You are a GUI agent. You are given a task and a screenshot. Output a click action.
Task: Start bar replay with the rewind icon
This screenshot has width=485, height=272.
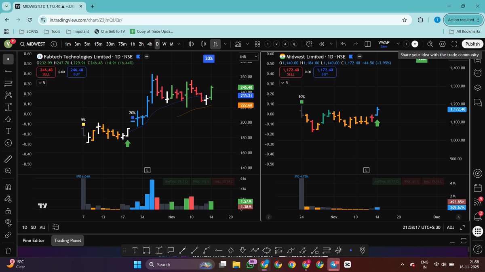pos(321,44)
